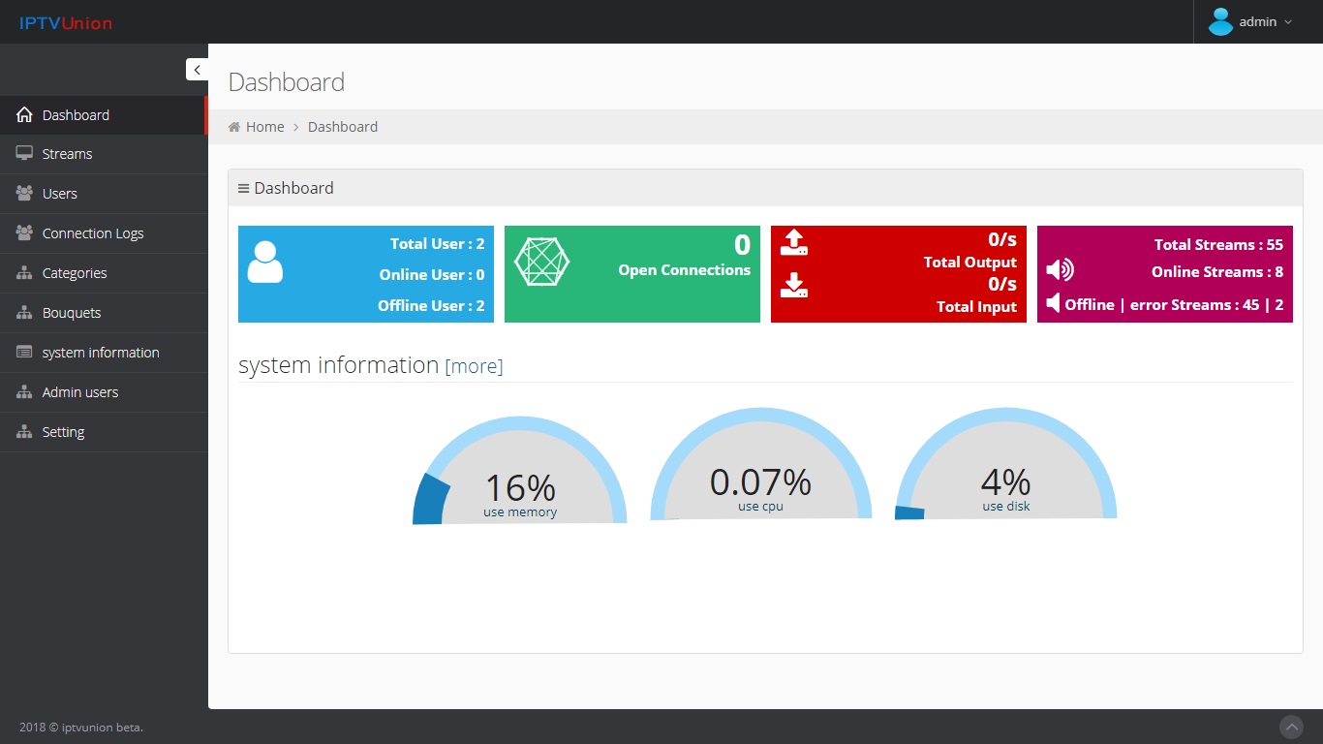Click the Dashboard page title
This screenshot has width=1323, height=744.
pos(287,82)
